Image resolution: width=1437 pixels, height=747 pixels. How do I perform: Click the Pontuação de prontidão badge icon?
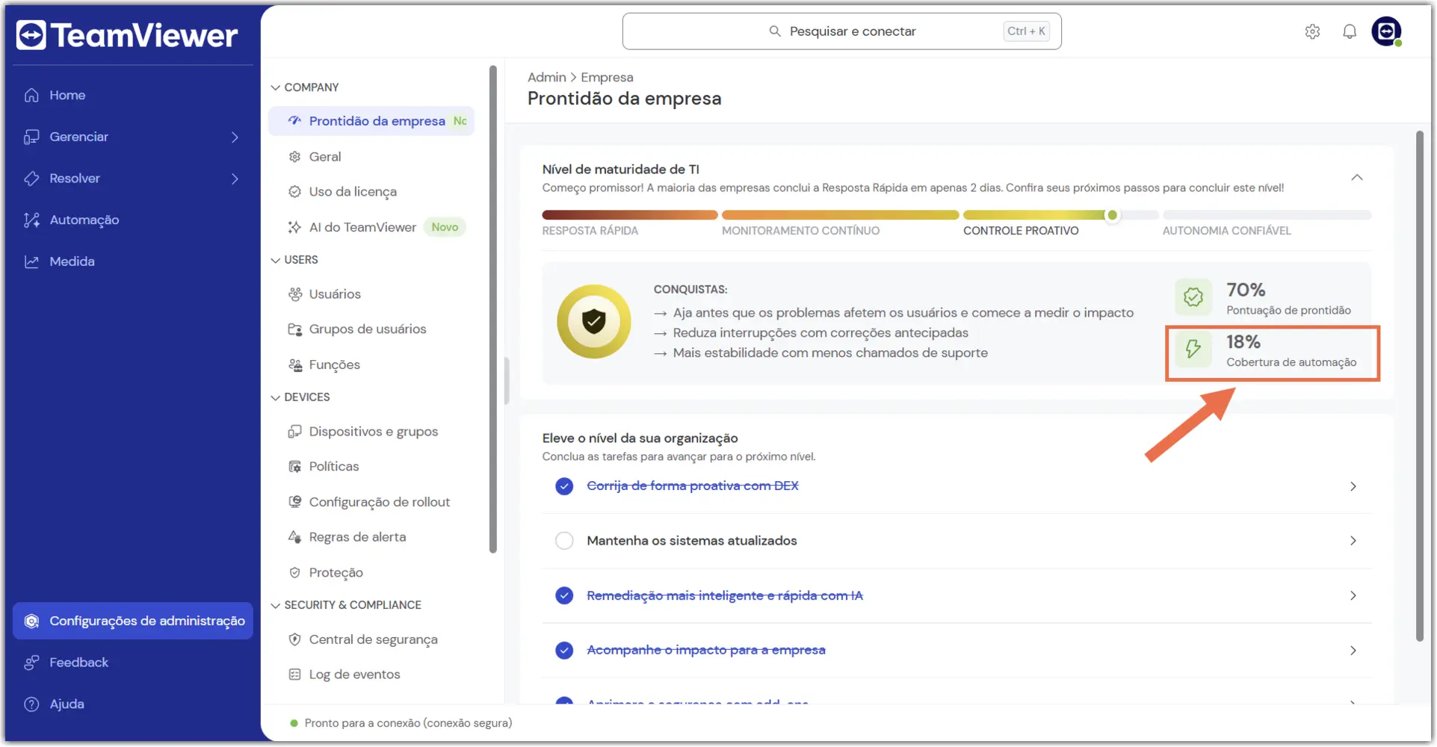pyautogui.click(x=1193, y=297)
